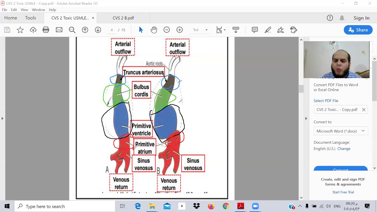
Task: Click the blue Share button
Action: click(x=358, y=30)
